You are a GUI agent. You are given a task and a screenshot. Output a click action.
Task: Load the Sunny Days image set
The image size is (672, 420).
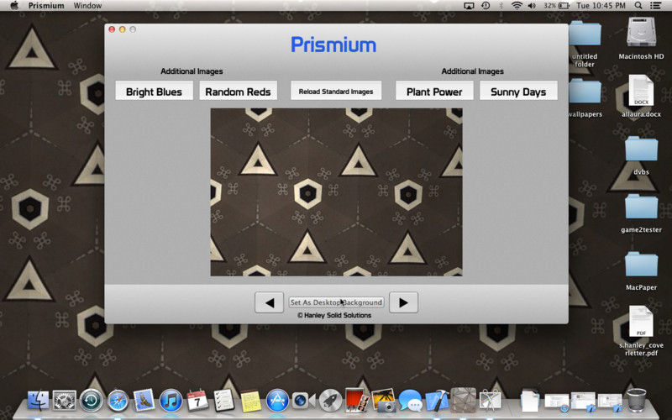coord(518,92)
